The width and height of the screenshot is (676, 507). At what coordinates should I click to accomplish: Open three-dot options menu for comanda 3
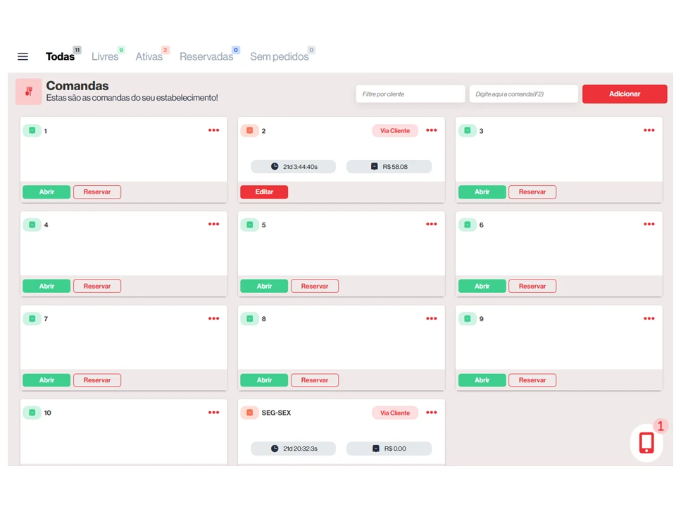(649, 130)
